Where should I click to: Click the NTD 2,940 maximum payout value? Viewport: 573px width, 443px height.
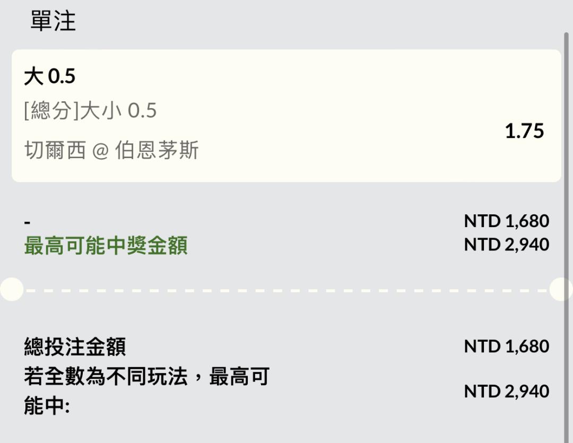(x=507, y=245)
